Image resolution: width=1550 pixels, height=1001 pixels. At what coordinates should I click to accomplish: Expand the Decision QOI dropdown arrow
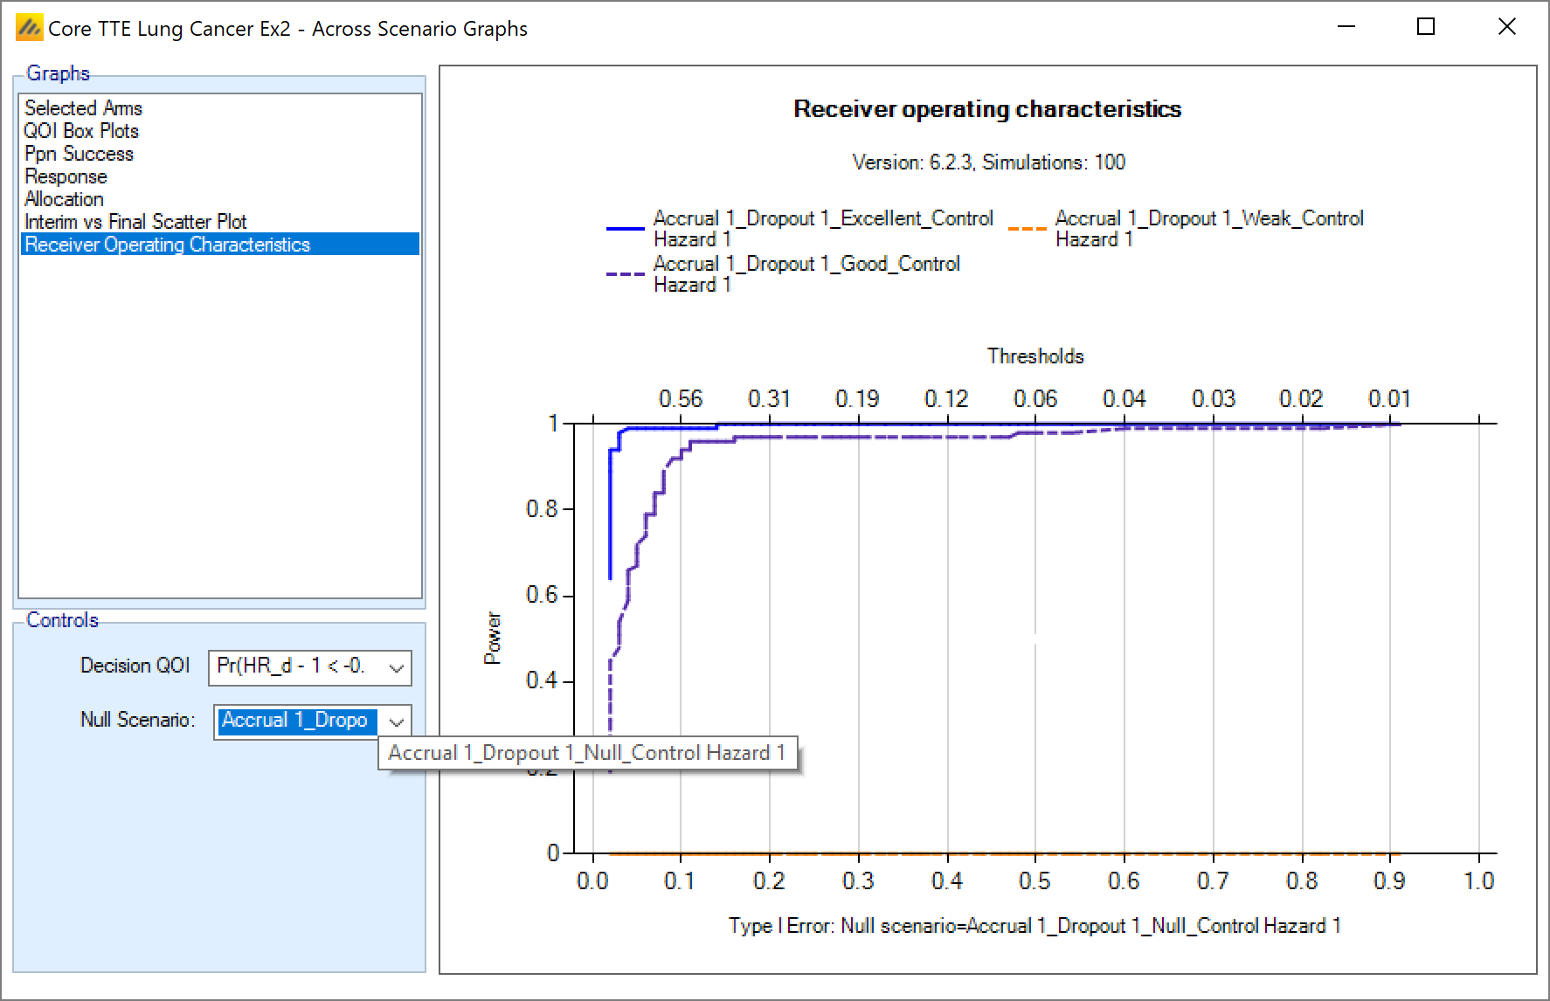point(397,668)
